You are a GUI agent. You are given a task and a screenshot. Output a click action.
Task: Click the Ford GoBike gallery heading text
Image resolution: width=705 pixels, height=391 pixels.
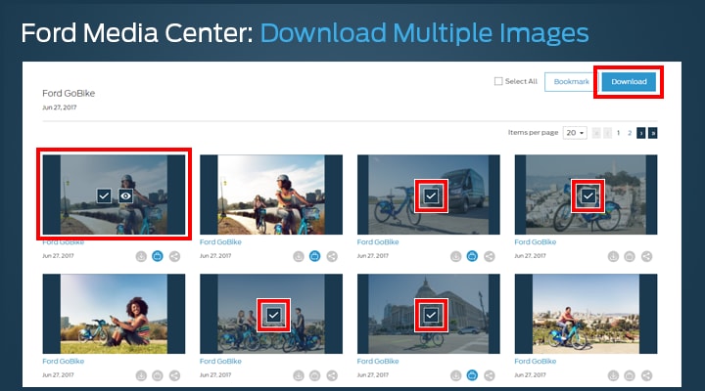69,94
